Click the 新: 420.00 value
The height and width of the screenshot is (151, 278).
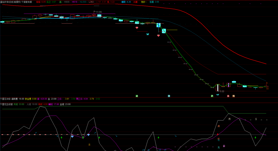(x=42, y=99)
